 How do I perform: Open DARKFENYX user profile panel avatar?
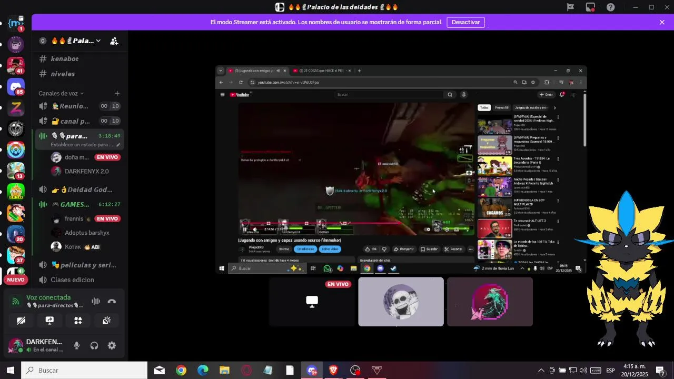point(16,346)
